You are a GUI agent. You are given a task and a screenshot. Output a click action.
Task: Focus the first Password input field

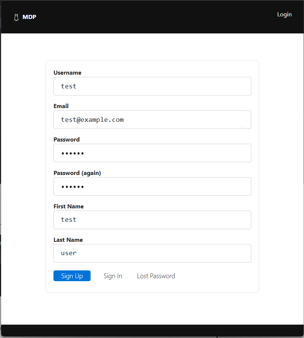(152, 153)
